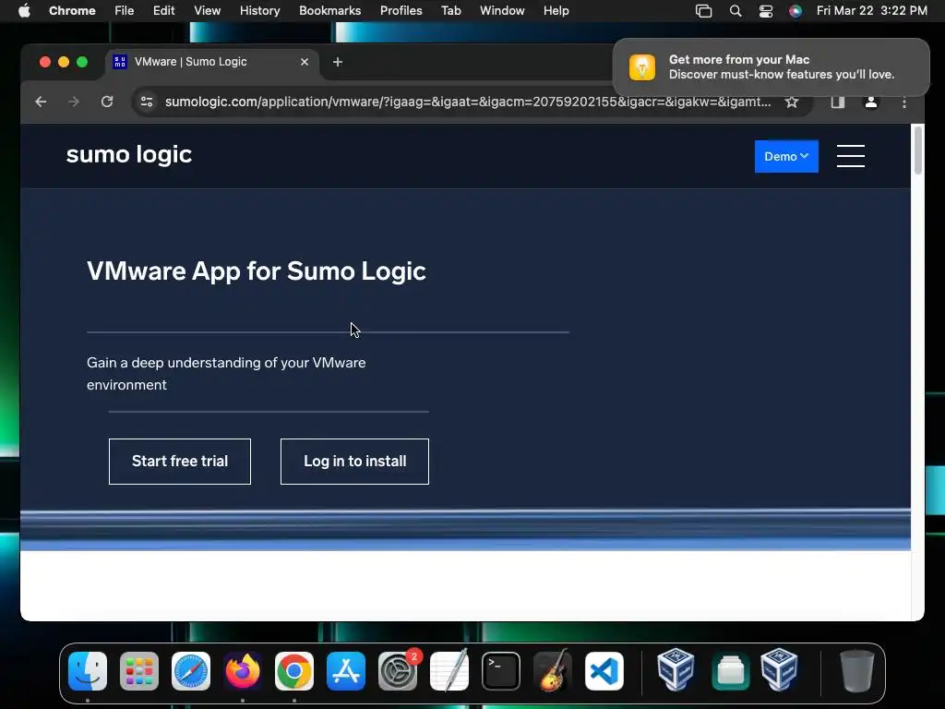This screenshot has height=709, width=945.
Task: Open the Help menu
Action: 556,10
